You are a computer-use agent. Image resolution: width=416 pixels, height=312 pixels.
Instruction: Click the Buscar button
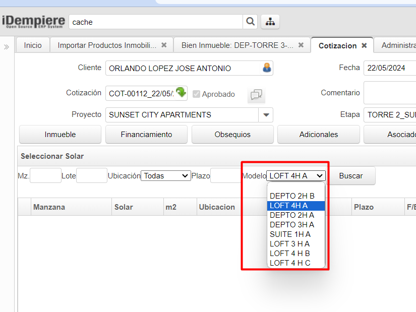click(x=351, y=176)
